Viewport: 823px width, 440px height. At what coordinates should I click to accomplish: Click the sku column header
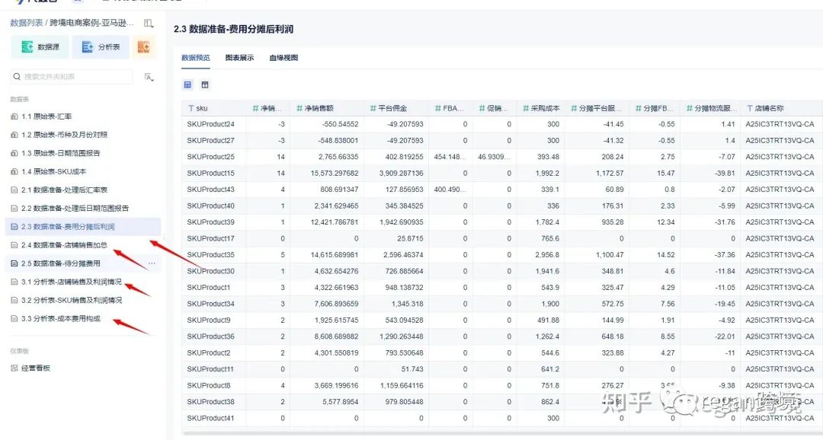[x=198, y=108]
